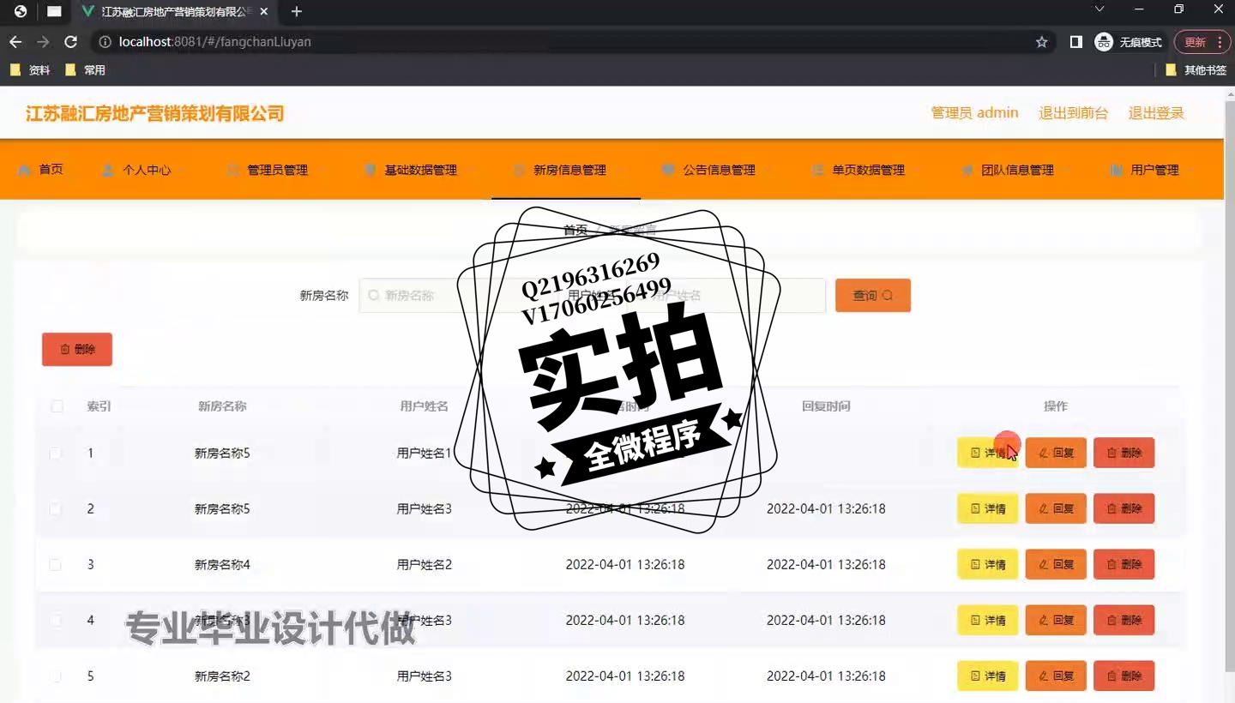Check the checkbox for row 4

(x=55, y=620)
